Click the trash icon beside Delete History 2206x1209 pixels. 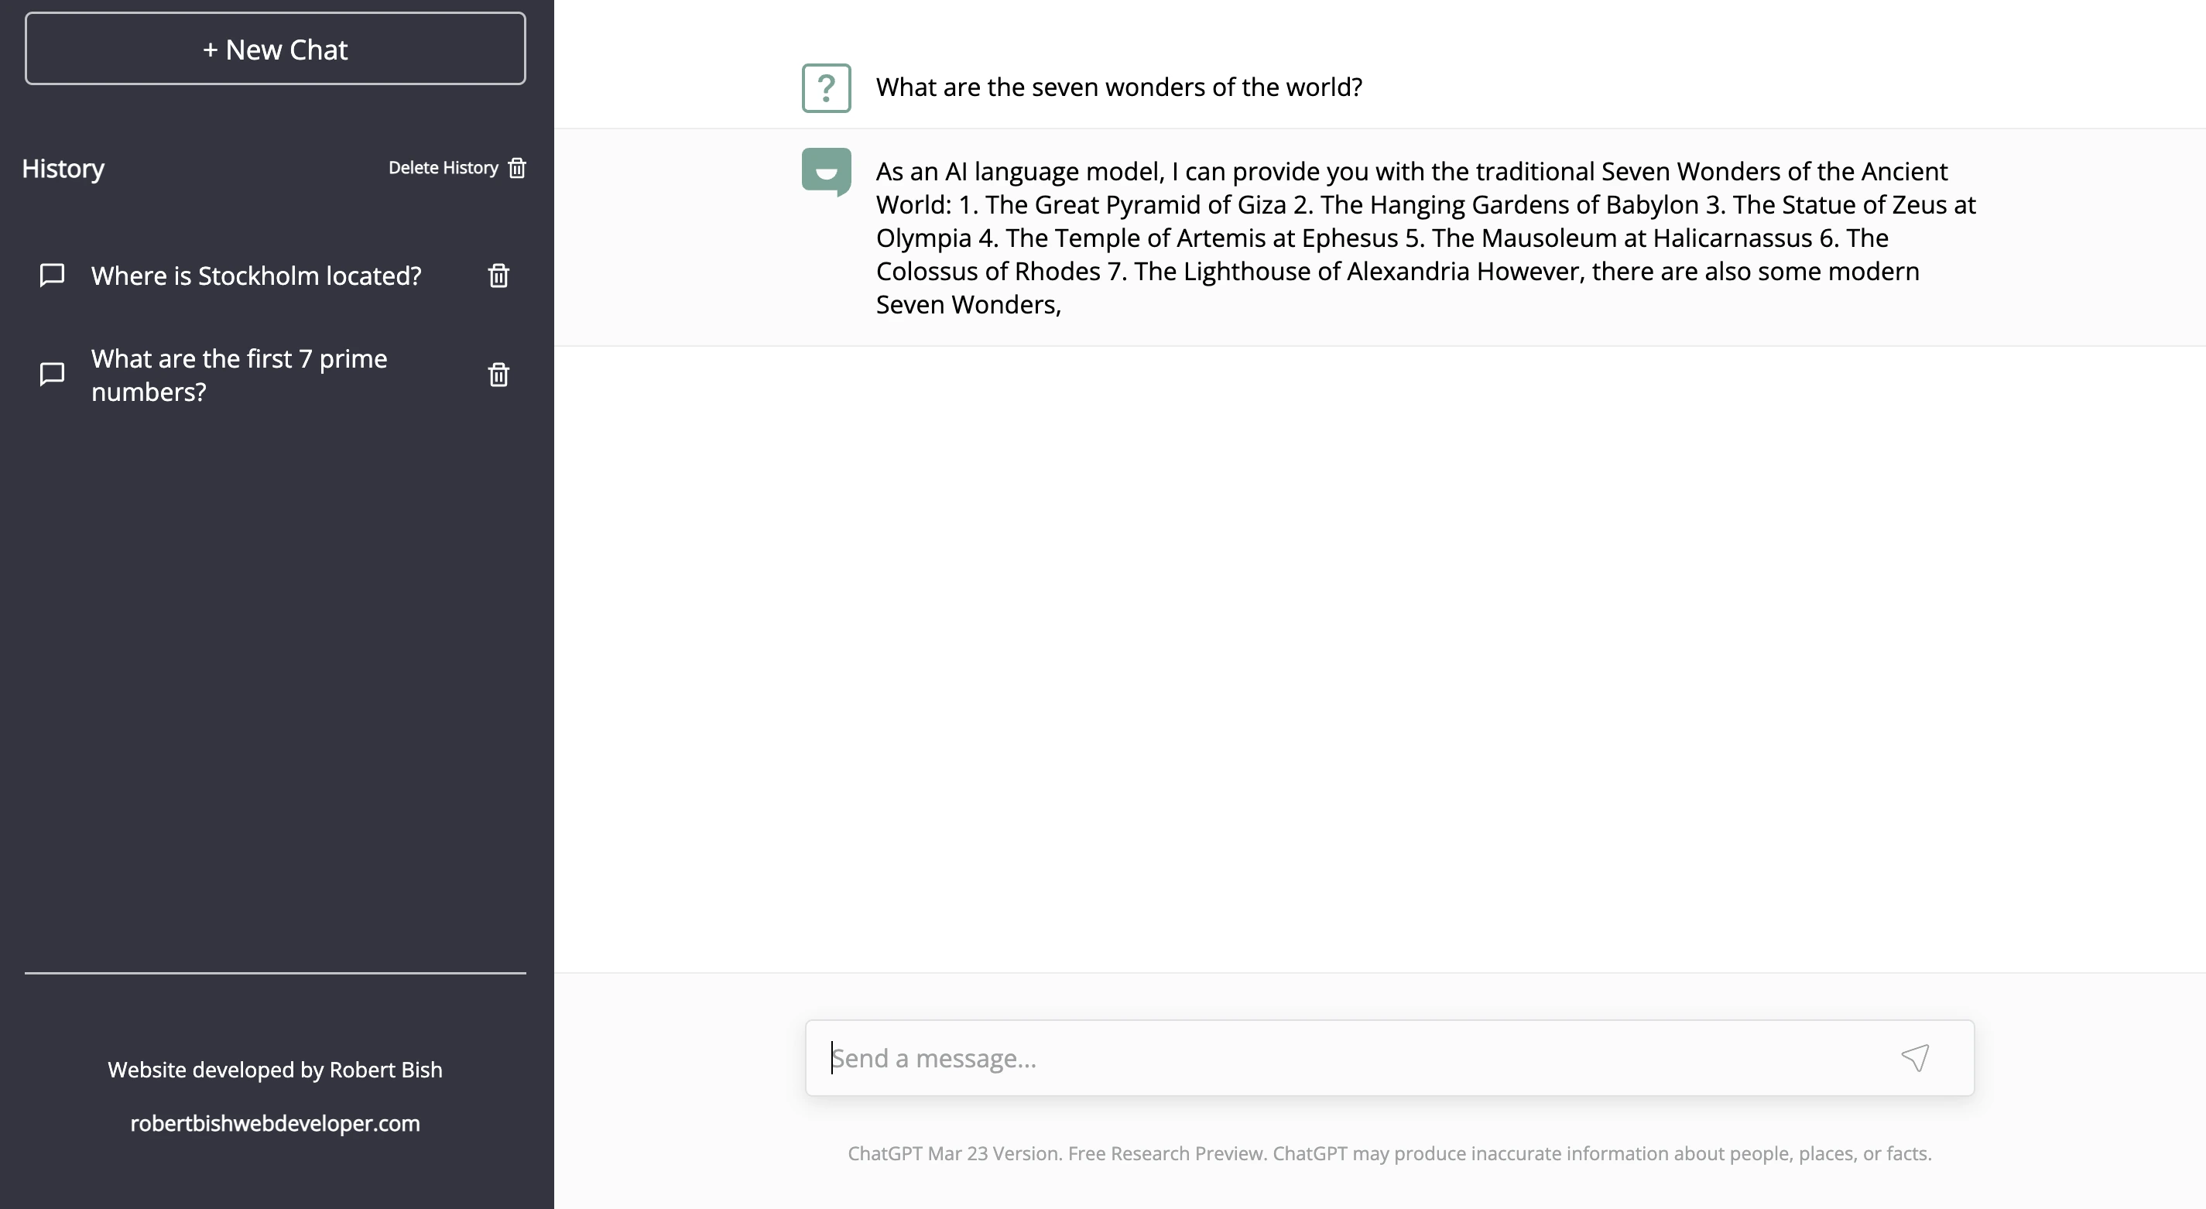click(517, 168)
